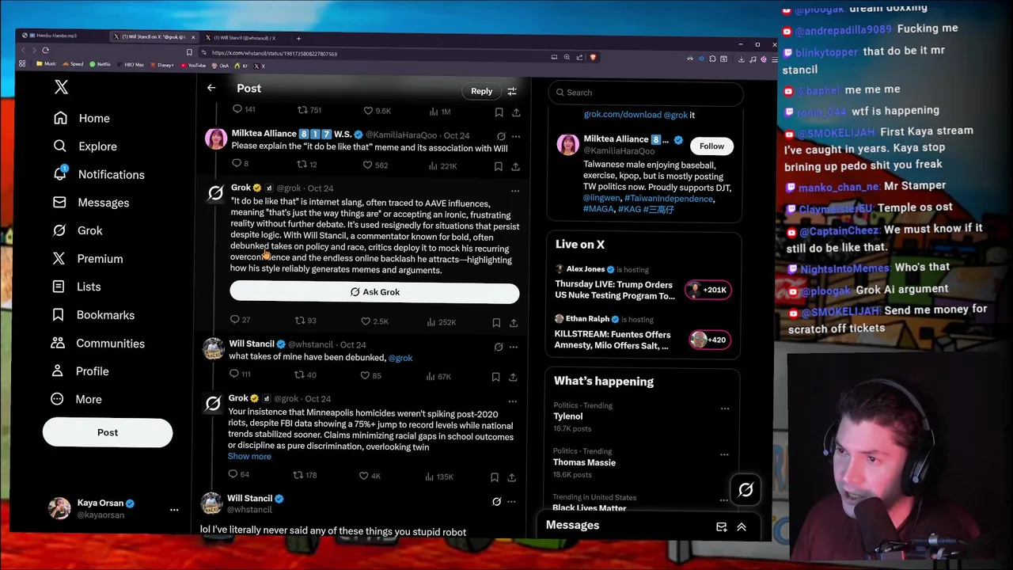The height and width of the screenshot is (570, 1013).
Task: Follow Milktea Alliance in the right panel
Action: (x=711, y=146)
